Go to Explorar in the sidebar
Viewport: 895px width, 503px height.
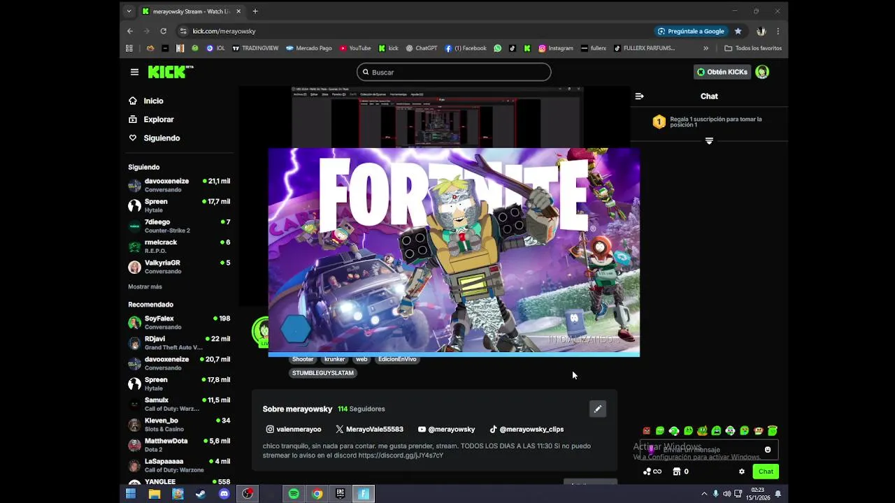tap(152, 119)
